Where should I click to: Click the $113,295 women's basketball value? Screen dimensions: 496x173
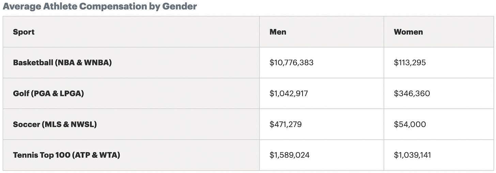coord(410,63)
